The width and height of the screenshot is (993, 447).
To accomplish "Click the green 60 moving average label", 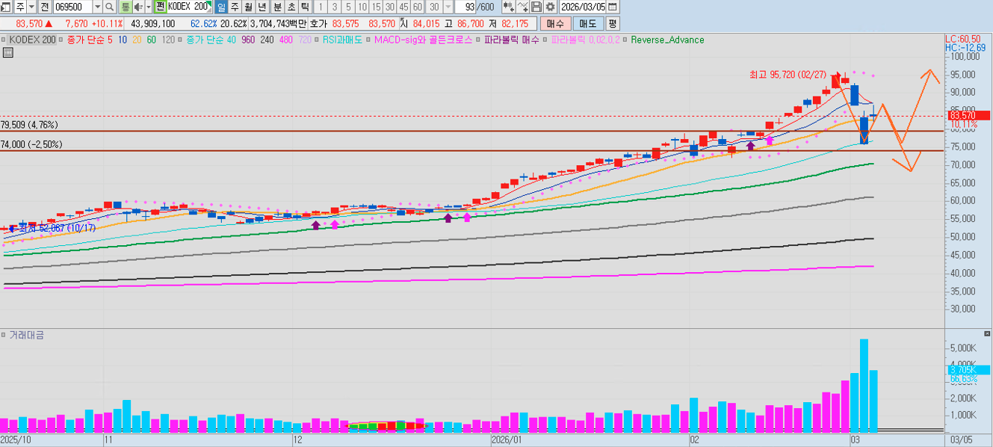I will tap(151, 40).
